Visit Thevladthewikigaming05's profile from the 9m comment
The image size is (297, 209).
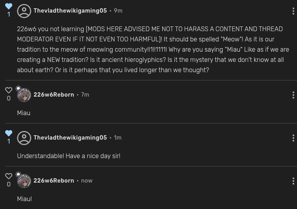coord(70,11)
